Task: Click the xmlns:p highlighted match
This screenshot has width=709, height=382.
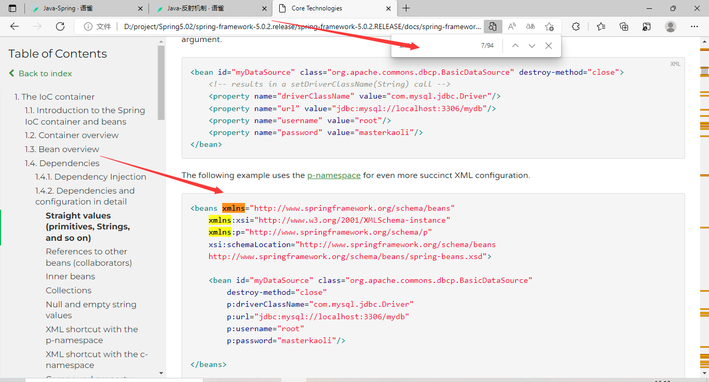Action: pos(220,232)
